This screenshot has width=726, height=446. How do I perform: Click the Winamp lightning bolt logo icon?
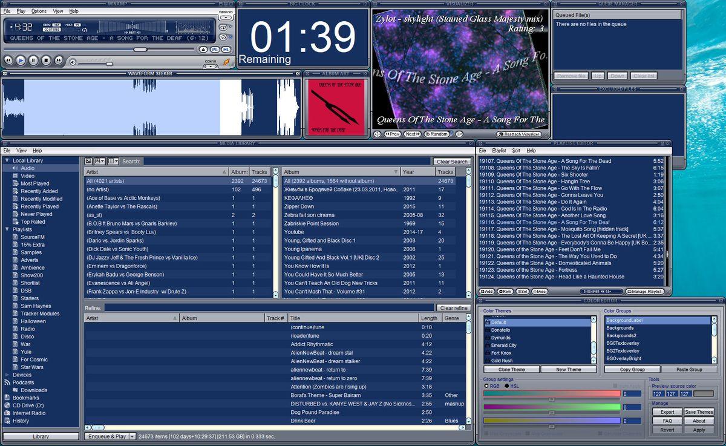[x=226, y=61]
